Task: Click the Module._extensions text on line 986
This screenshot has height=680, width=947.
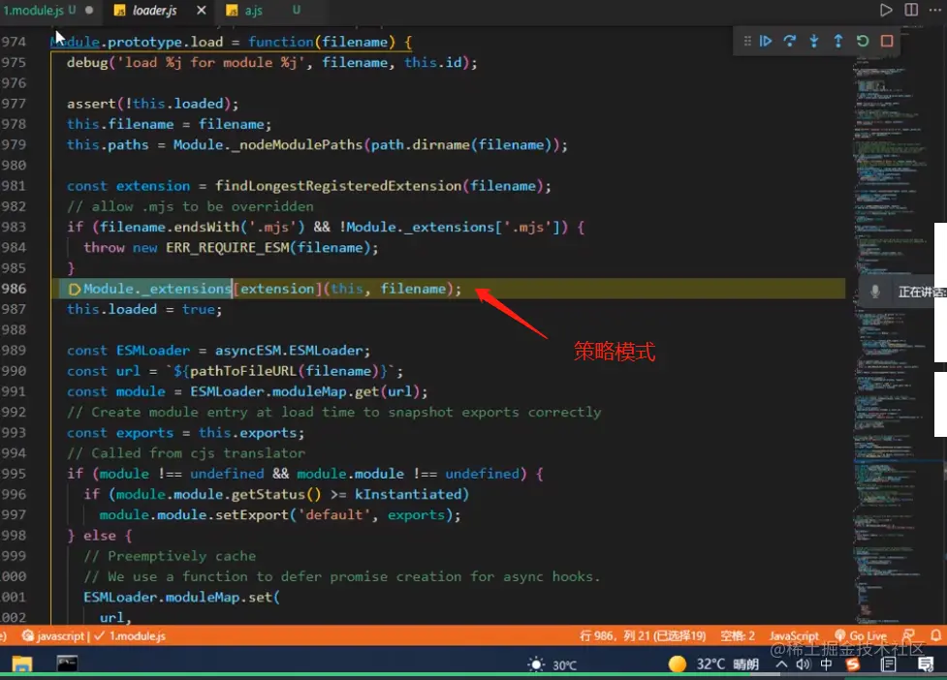Action: (157, 289)
